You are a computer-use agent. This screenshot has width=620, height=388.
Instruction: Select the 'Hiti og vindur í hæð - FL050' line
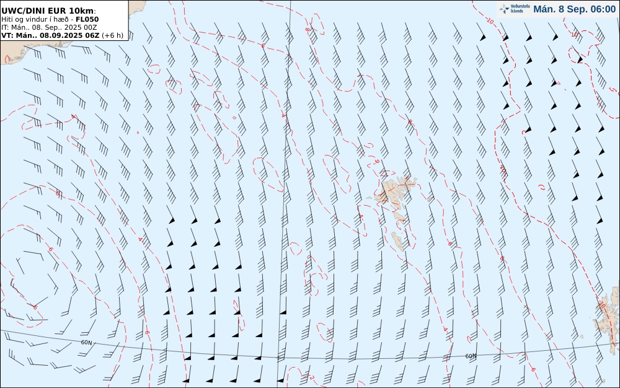(50, 19)
